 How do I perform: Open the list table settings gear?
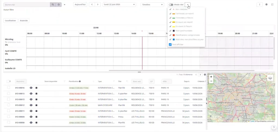click(x=205, y=75)
